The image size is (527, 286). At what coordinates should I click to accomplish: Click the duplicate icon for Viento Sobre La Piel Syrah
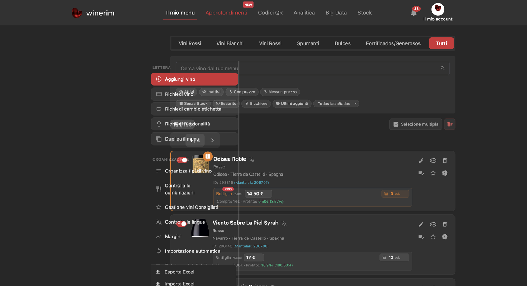433,224
